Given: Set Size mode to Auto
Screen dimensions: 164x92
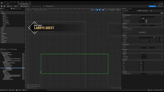Looking at the screenshot, I should click(x=140, y=18).
